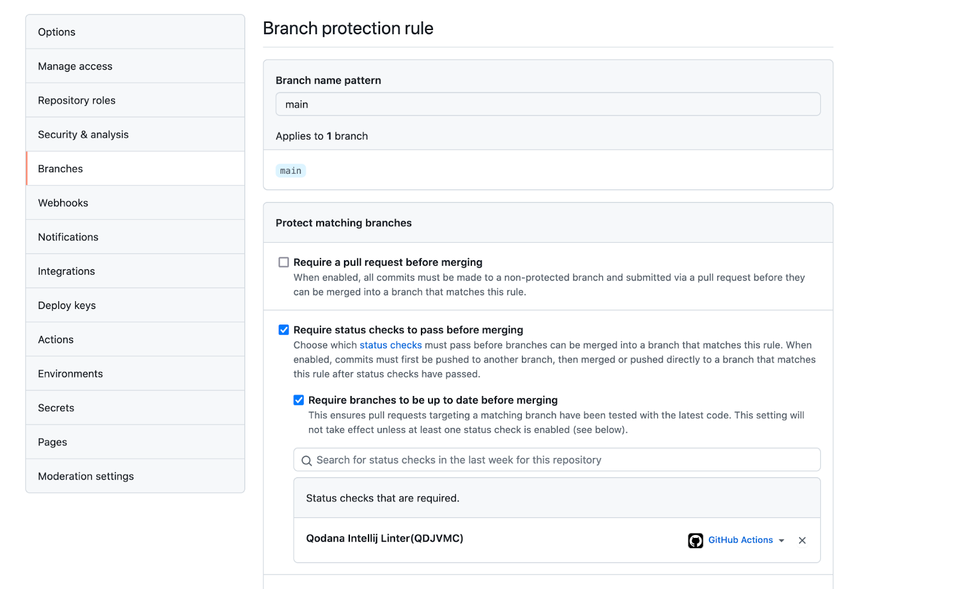962x589 pixels.
Task: Open Integrations settings
Action: tap(135, 272)
